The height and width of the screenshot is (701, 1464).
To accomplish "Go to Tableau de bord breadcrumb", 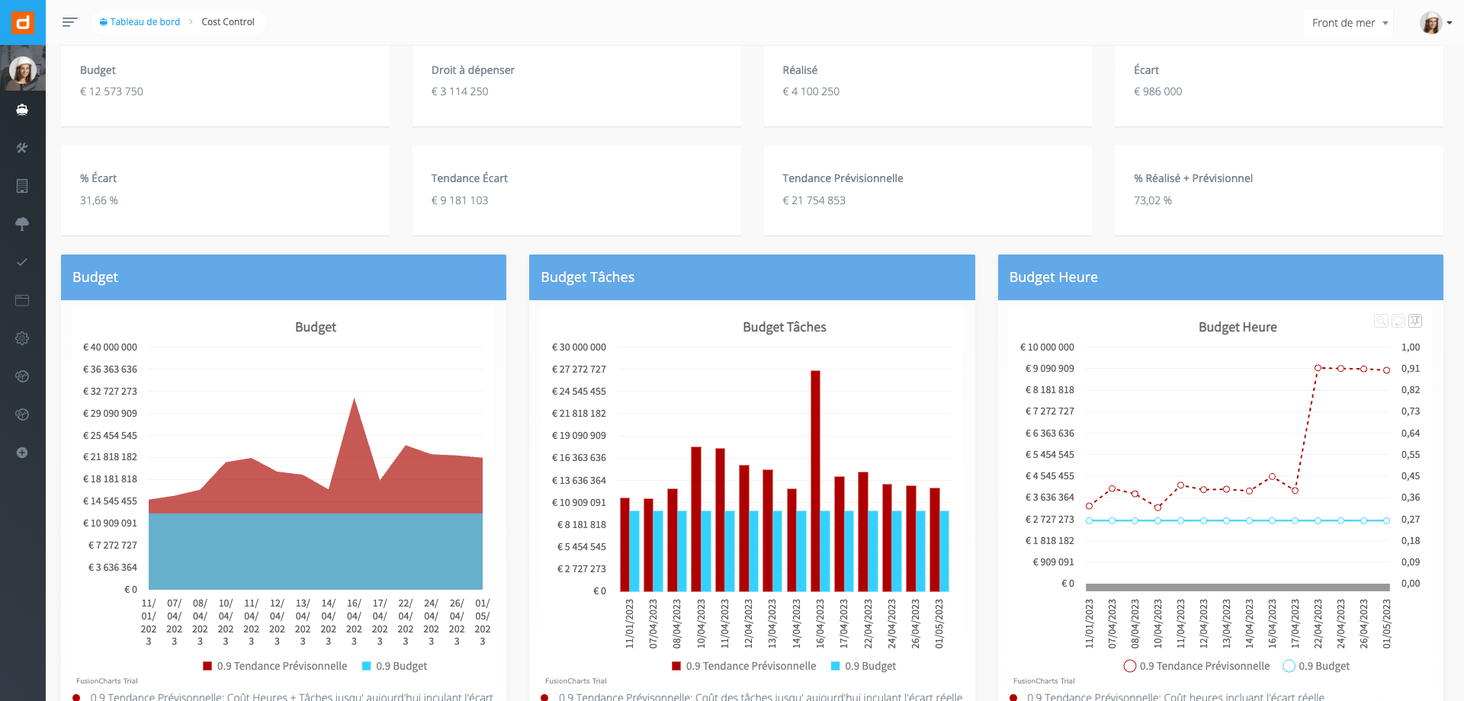I will [140, 22].
